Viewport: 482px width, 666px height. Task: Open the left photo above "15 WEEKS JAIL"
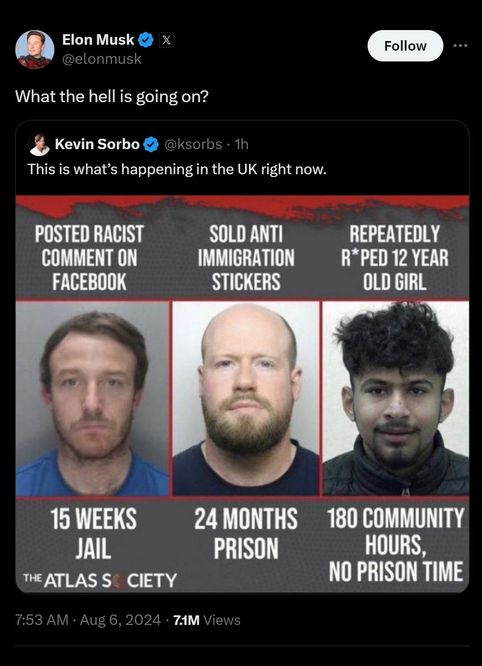click(93, 399)
